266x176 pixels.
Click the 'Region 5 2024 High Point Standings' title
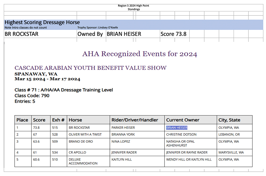[134, 7]
